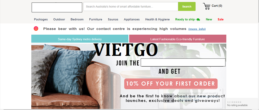Open the Bedroom category
The width and height of the screenshot is (259, 110).
tap(77, 19)
